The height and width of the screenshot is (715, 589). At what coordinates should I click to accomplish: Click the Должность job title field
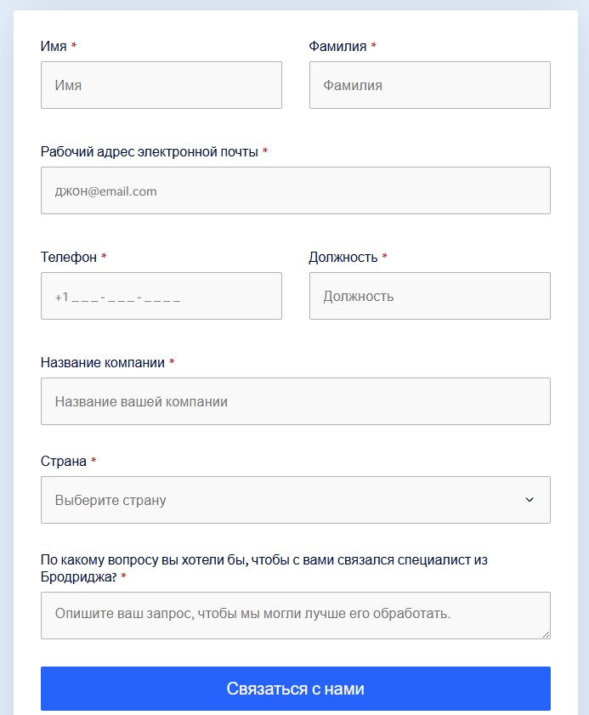point(429,296)
